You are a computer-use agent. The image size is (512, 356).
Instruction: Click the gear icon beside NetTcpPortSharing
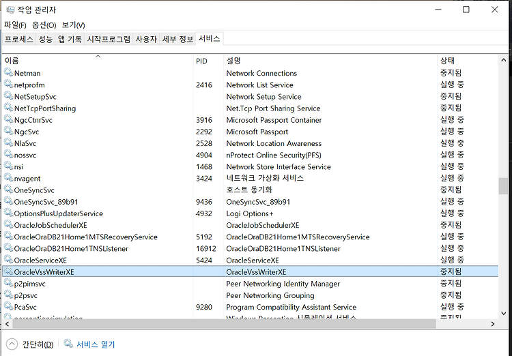click(x=8, y=108)
